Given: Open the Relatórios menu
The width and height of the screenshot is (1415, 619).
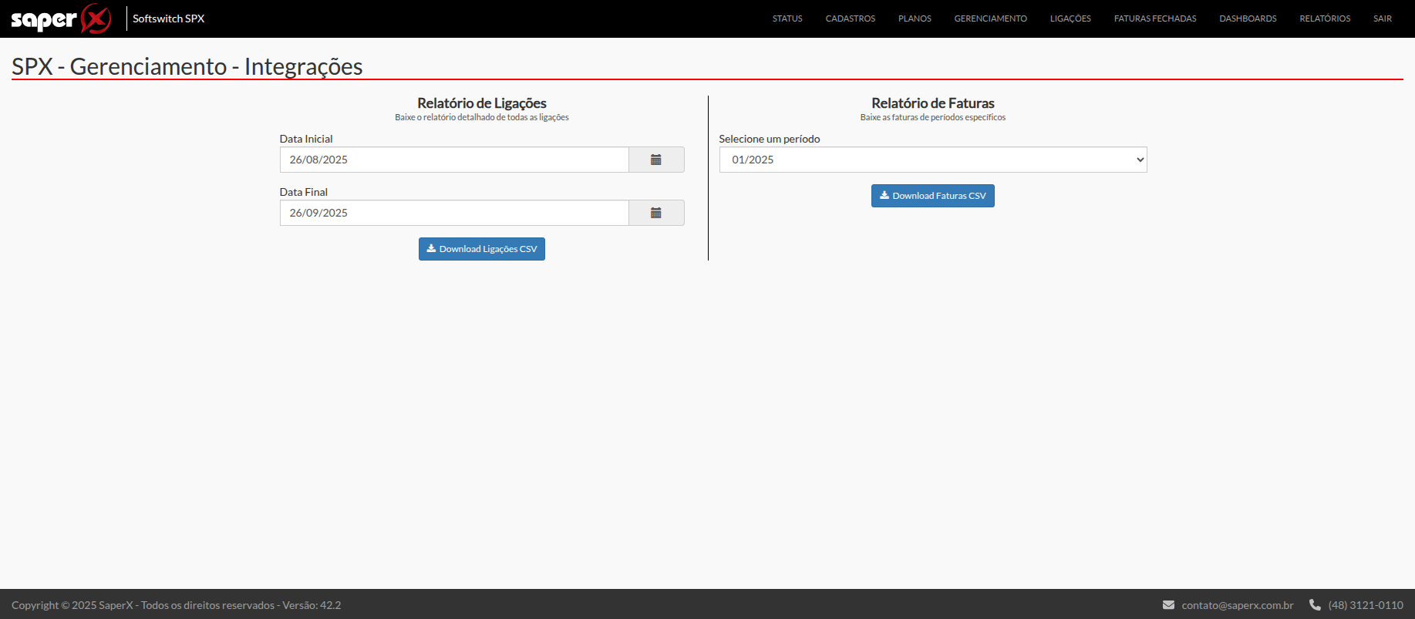Looking at the screenshot, I should [1325, 19].
